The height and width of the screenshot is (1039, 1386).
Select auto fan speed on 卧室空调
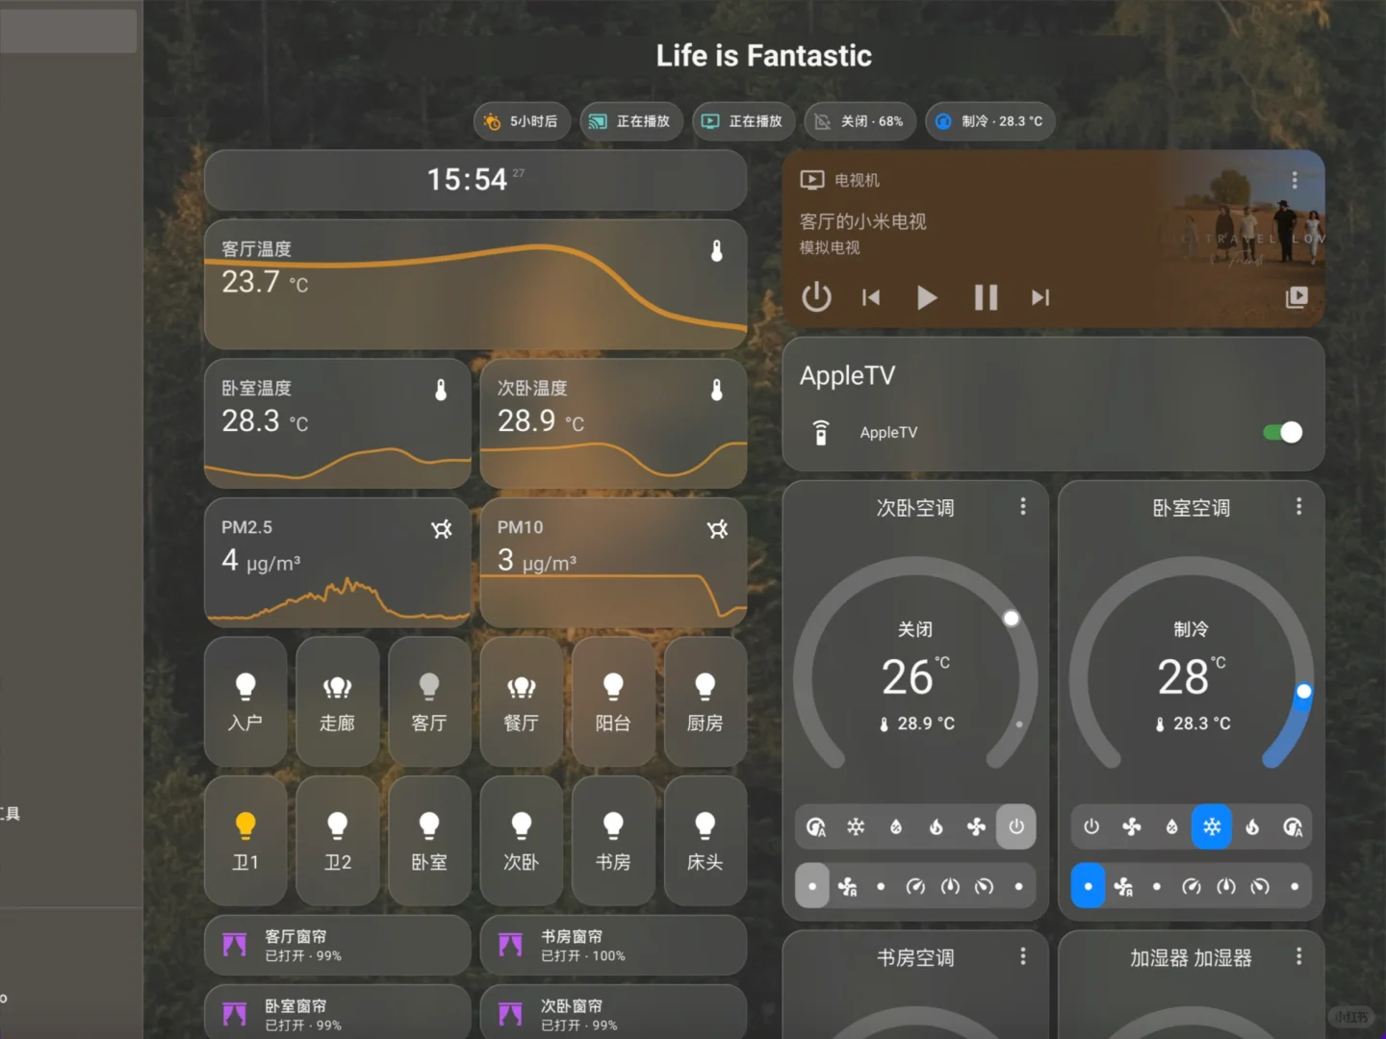coord(1124,886)
